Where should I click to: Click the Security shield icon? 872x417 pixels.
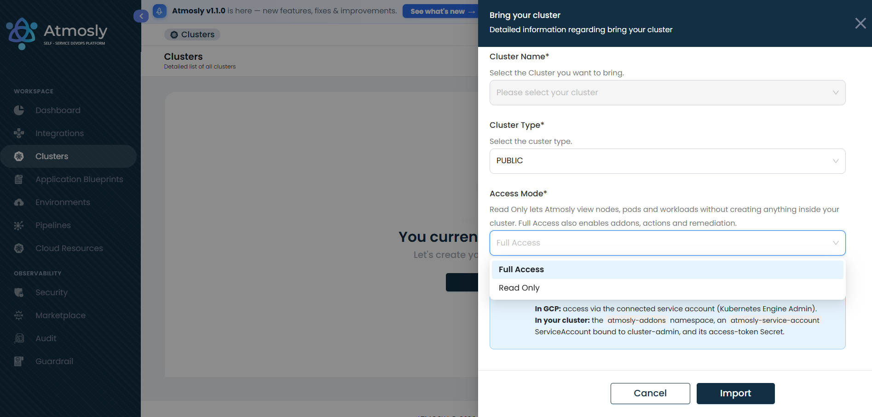point(19,292)
